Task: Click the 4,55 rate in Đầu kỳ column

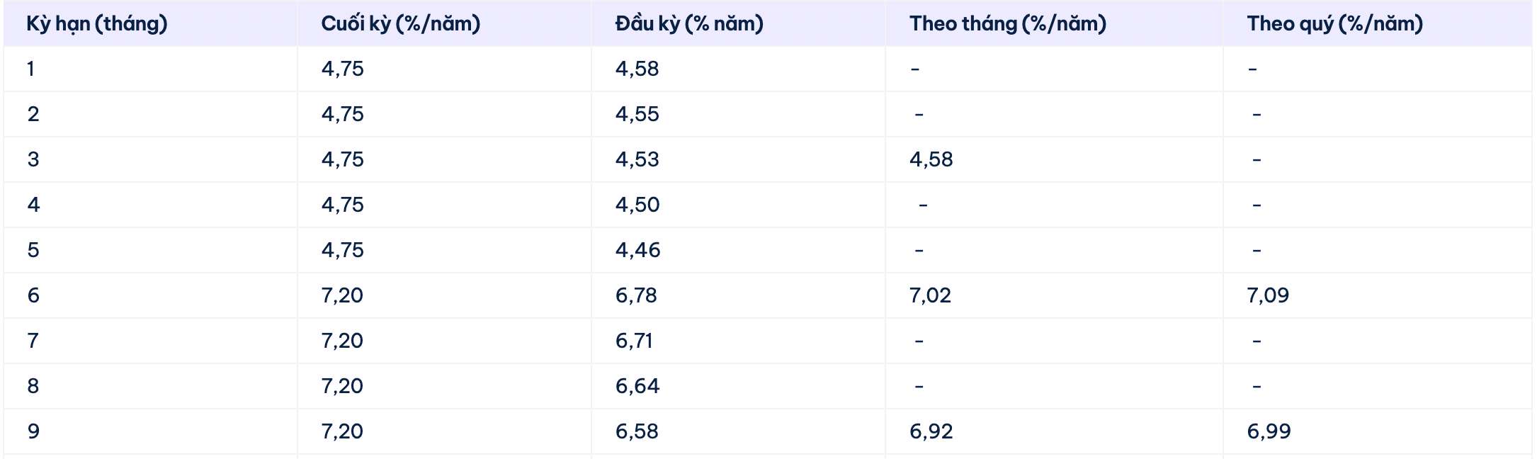Action: [x=637, y=114]
